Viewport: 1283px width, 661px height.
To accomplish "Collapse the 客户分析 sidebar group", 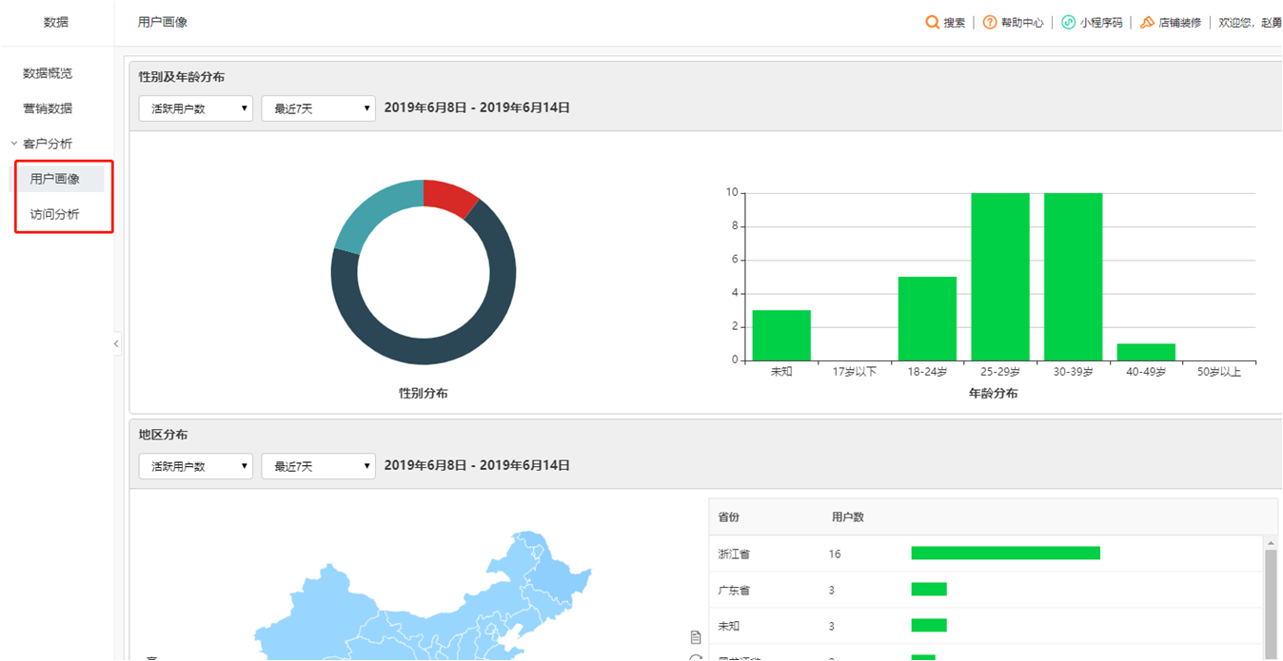I will tap(14, 144).
